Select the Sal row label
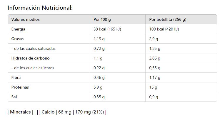 [x=14, y=97]
